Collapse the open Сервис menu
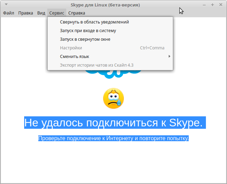This screenshot has height=184, width=227. [x=57, y=13]
